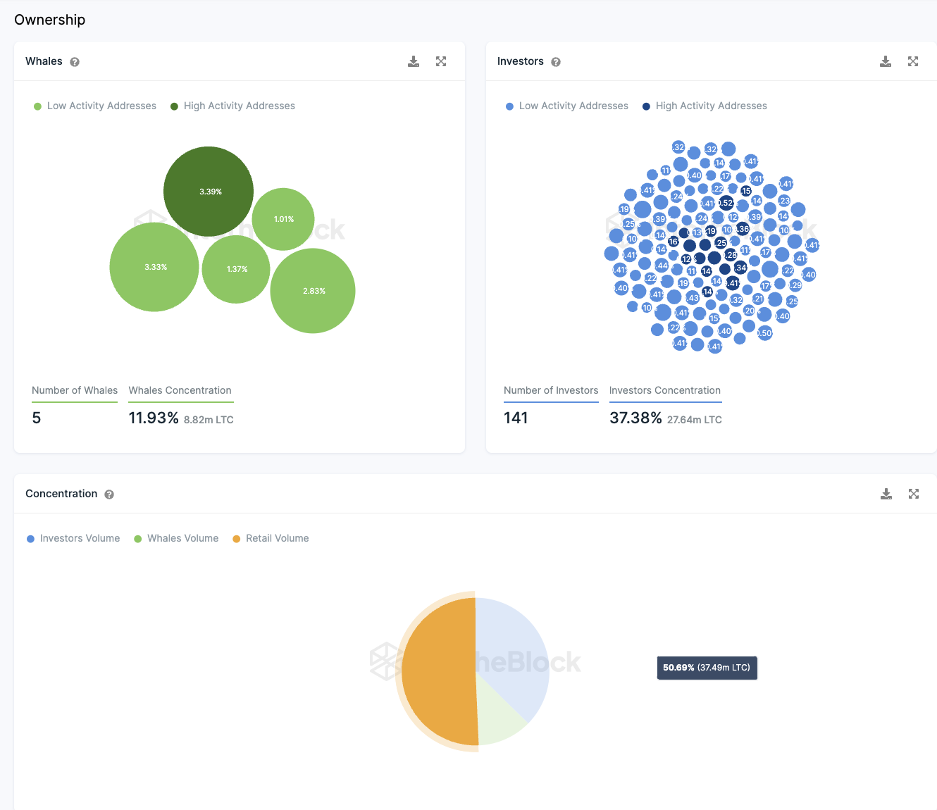Click the Concentration panel title
Viewport: 937px width, 810px height.
61,494
